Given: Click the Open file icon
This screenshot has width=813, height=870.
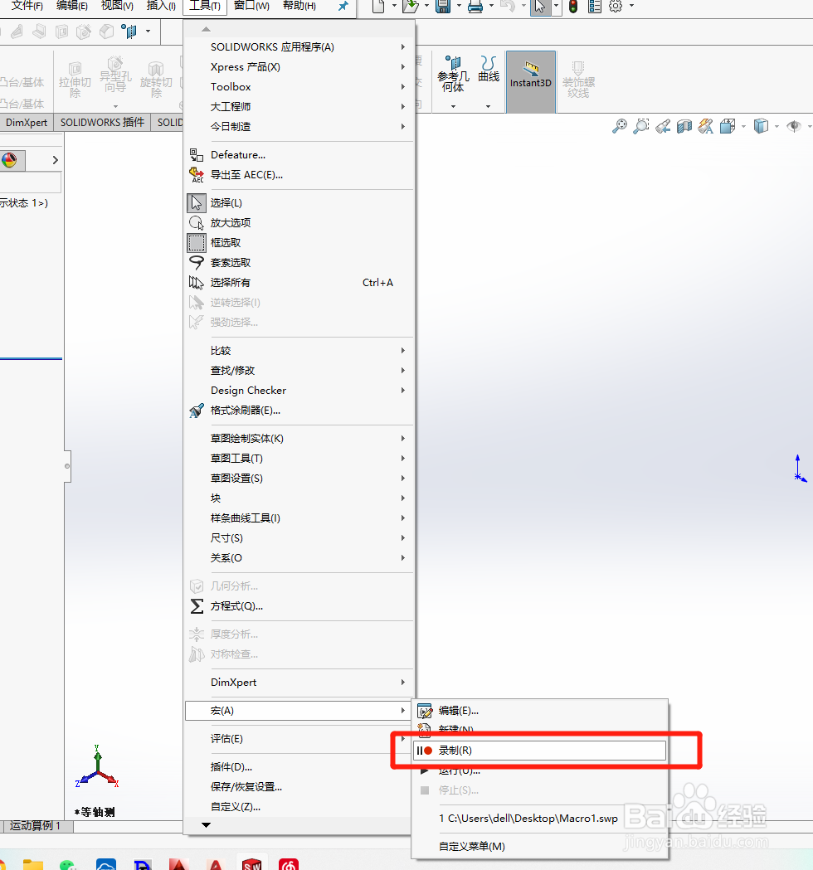Looking at the screenshot, I should [x=411, y=6].
